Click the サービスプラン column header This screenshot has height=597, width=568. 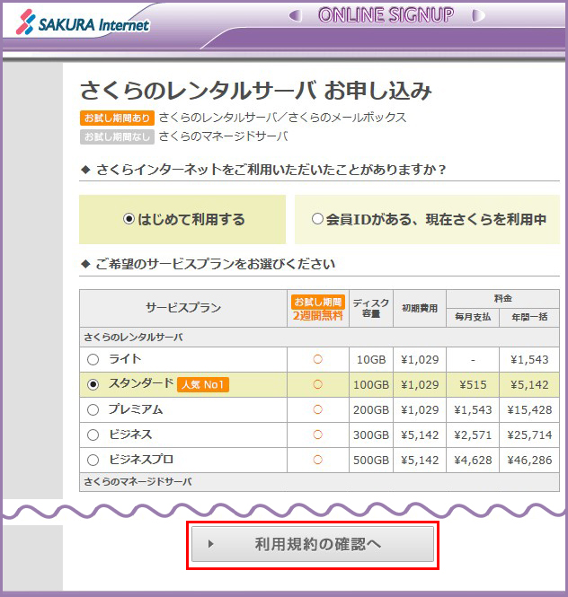pos(183,308)
